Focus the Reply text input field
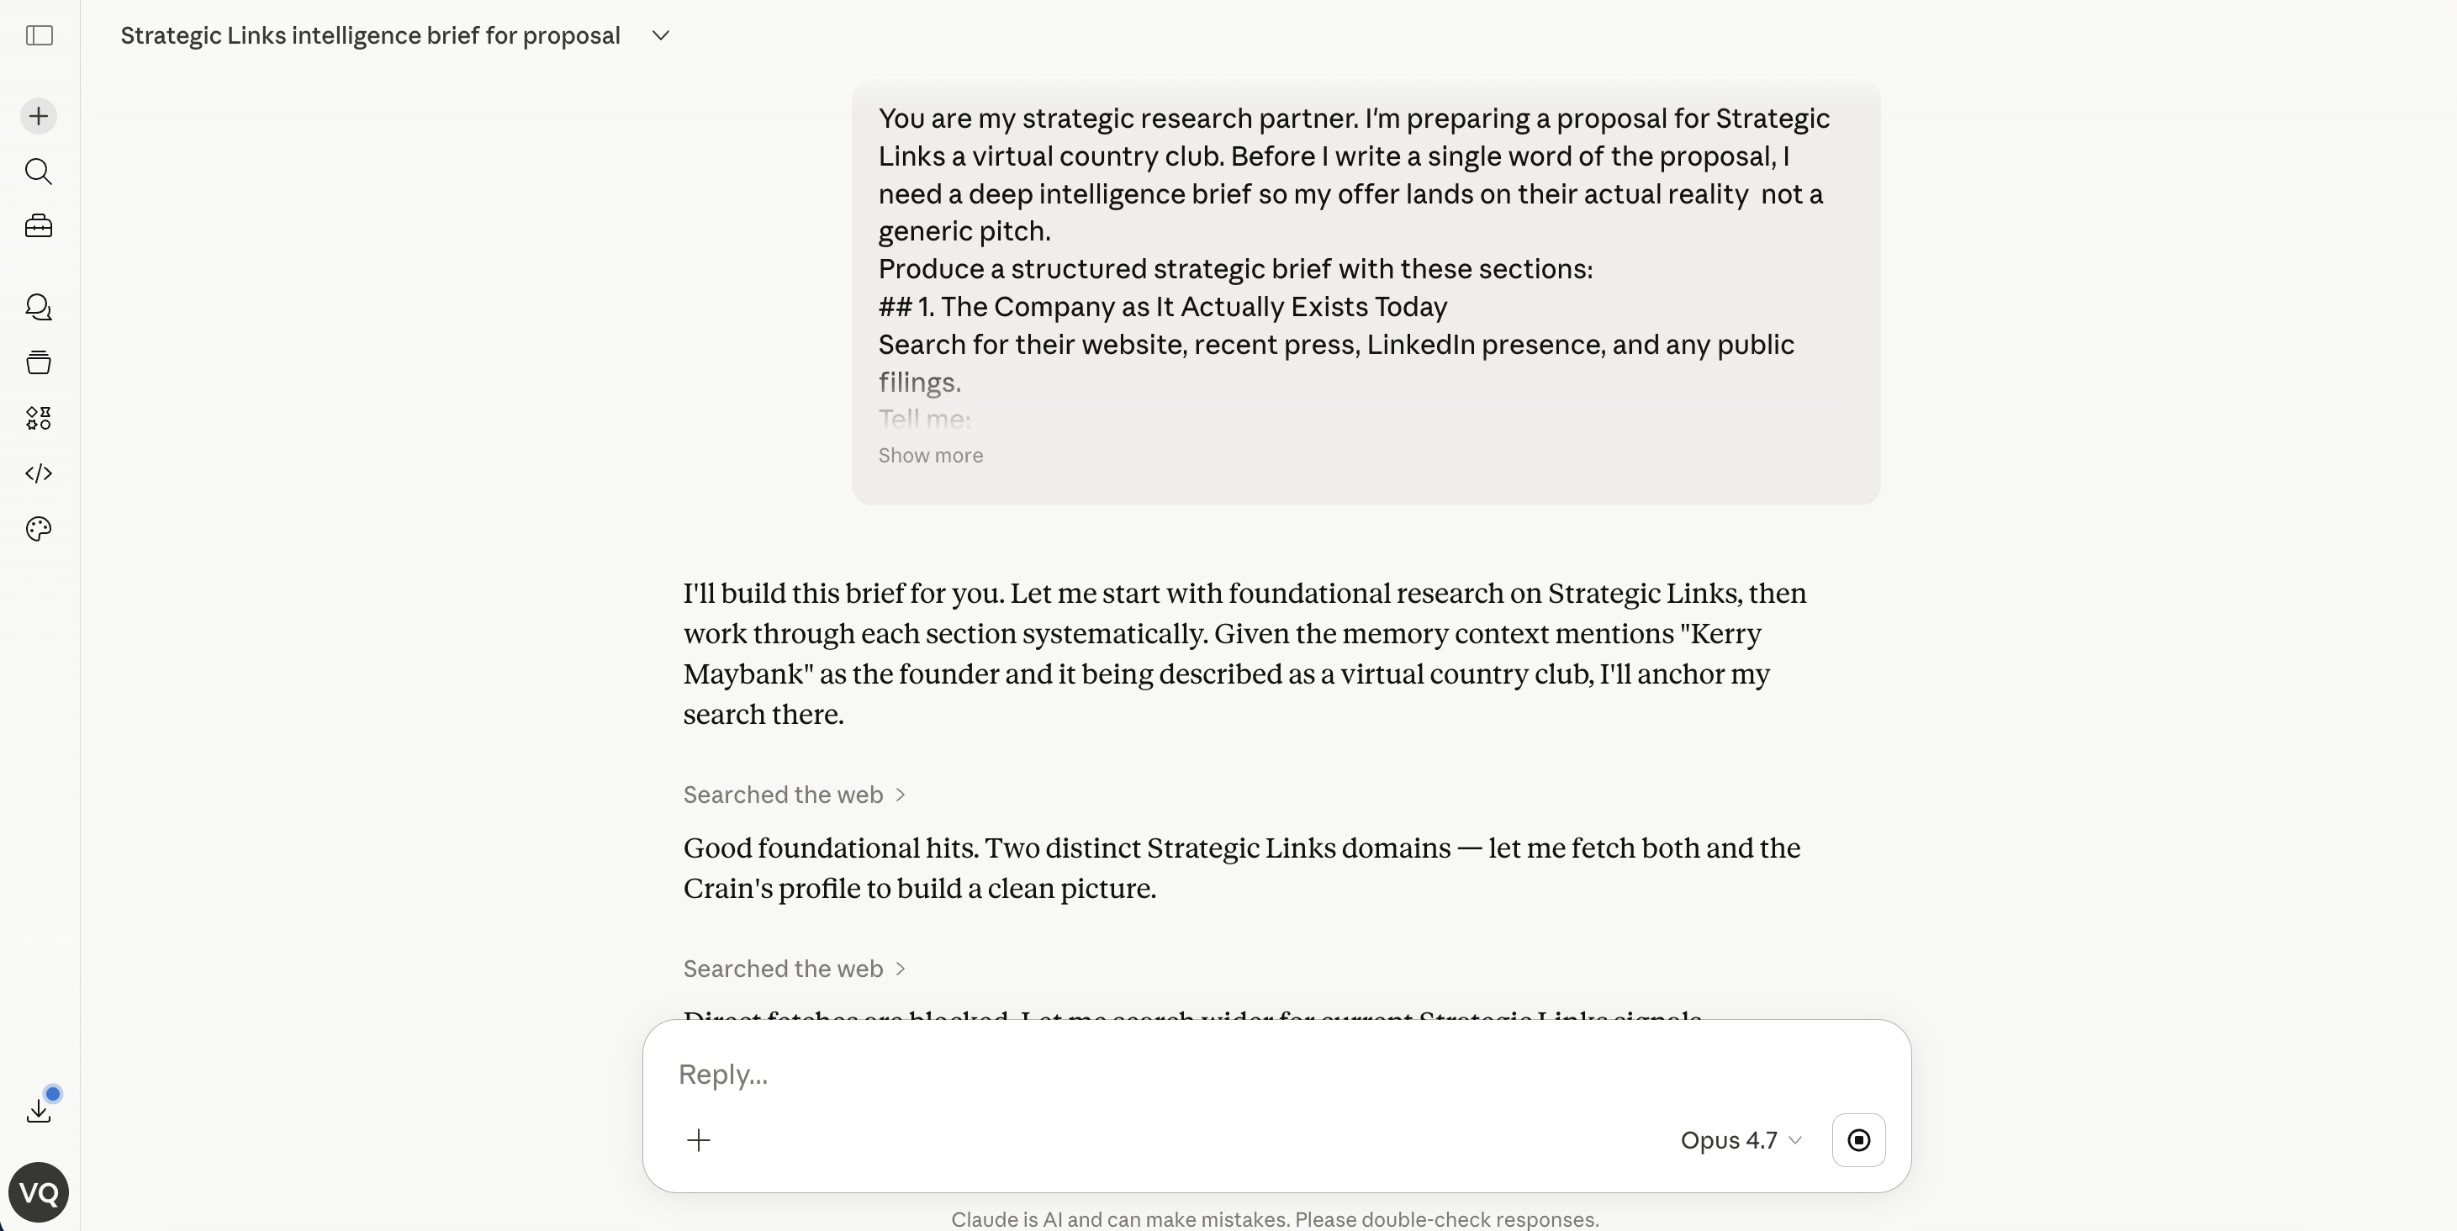The height and width of the screenshot is (1231, 2457). click(1144, 1075)
